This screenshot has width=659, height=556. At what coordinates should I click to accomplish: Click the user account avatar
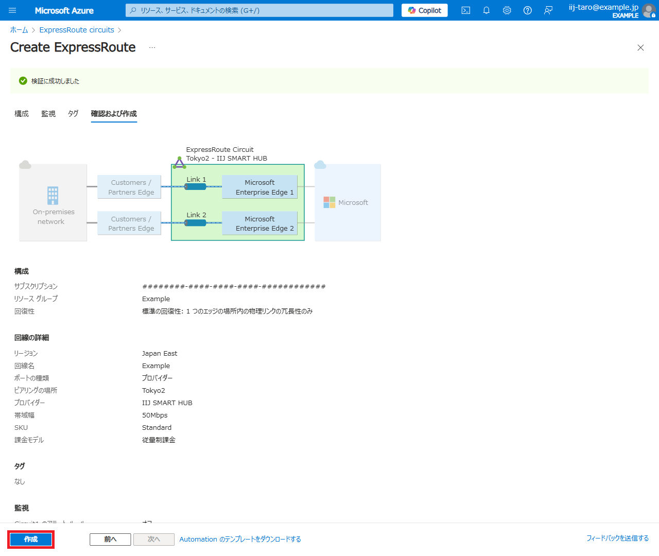pyautogui.click(x=649, y=10)
